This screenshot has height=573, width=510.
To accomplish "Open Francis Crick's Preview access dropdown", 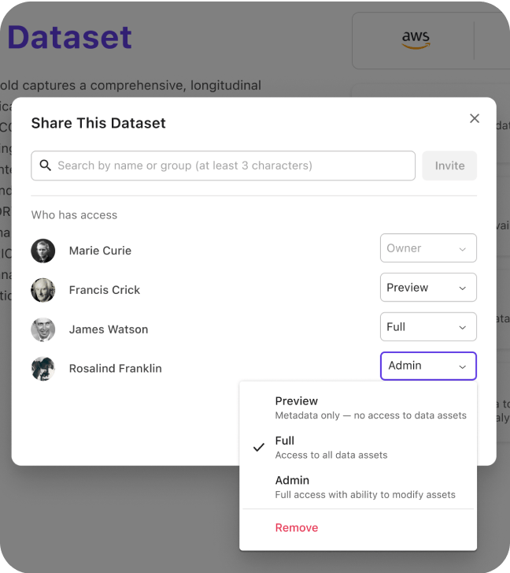I will (428, 287).
